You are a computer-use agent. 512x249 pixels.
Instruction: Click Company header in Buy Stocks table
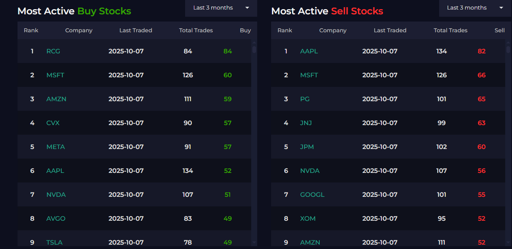click(79, 30)
